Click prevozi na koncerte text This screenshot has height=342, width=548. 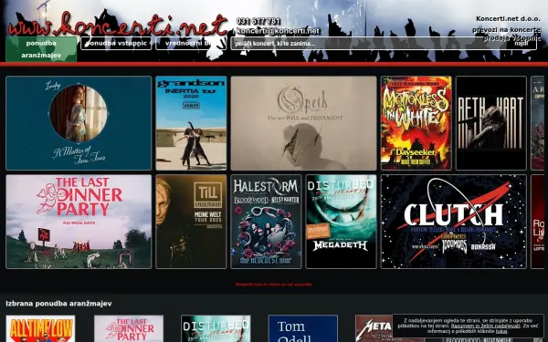pyautogui.click(x=506, y=30)
